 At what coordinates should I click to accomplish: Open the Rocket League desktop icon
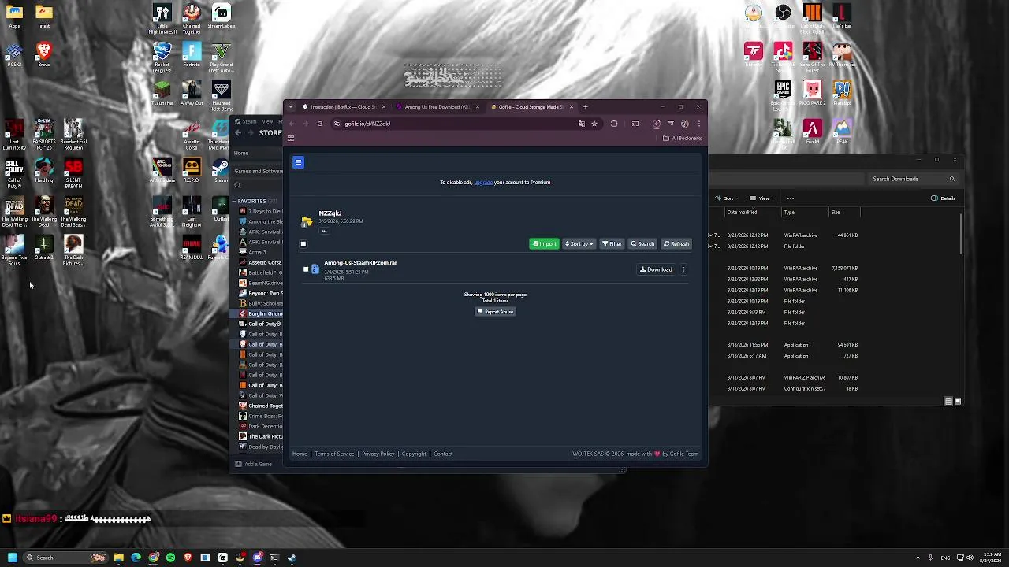pos(162,57)
